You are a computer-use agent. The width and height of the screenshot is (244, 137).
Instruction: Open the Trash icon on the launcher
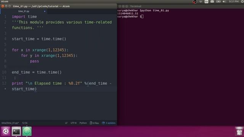239,131
